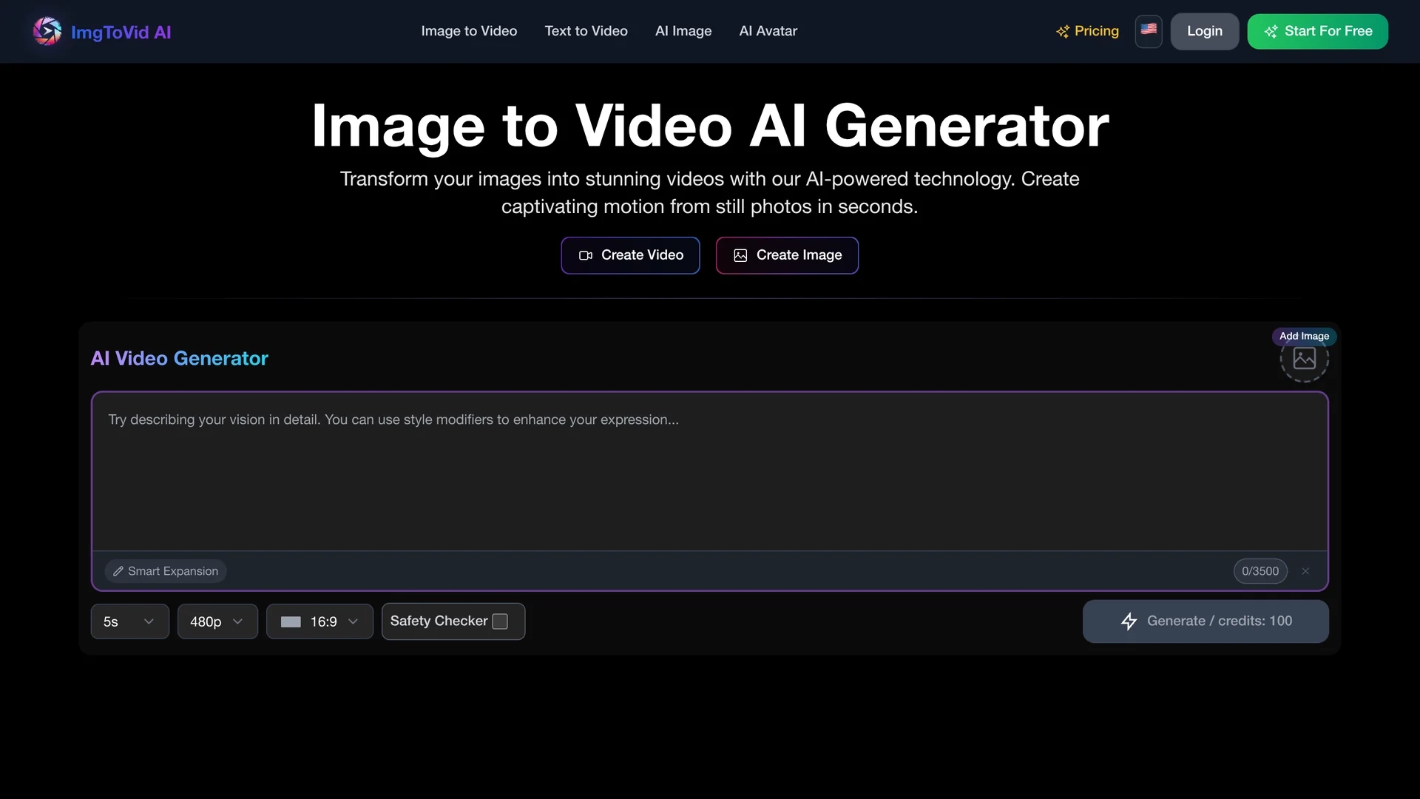
Task: Open AI Avatar menu item
Action: point(768,31)
